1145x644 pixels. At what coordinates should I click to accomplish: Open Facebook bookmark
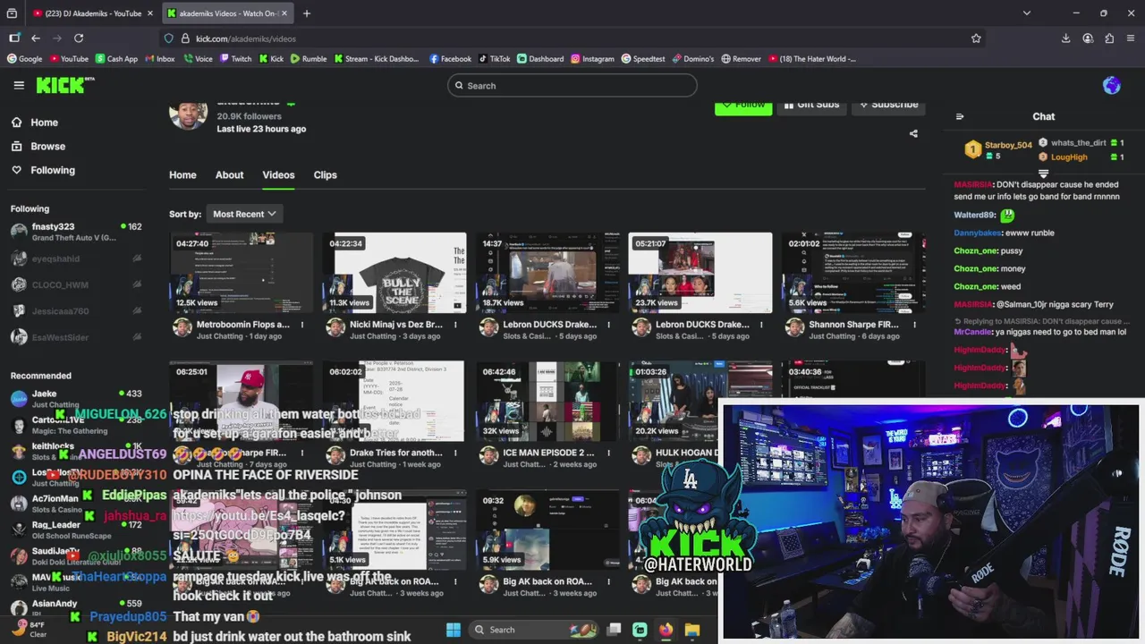[x=450, y=59]
